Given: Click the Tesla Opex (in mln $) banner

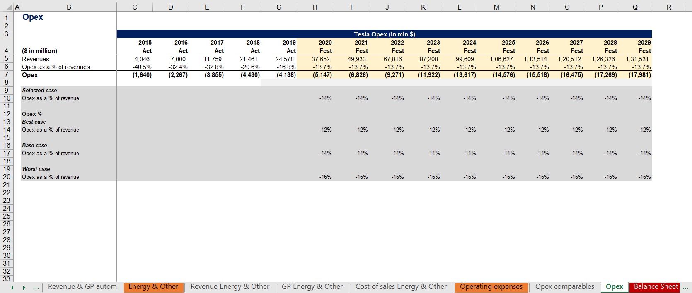Looking at the screenshot, I should click(384, 34).
